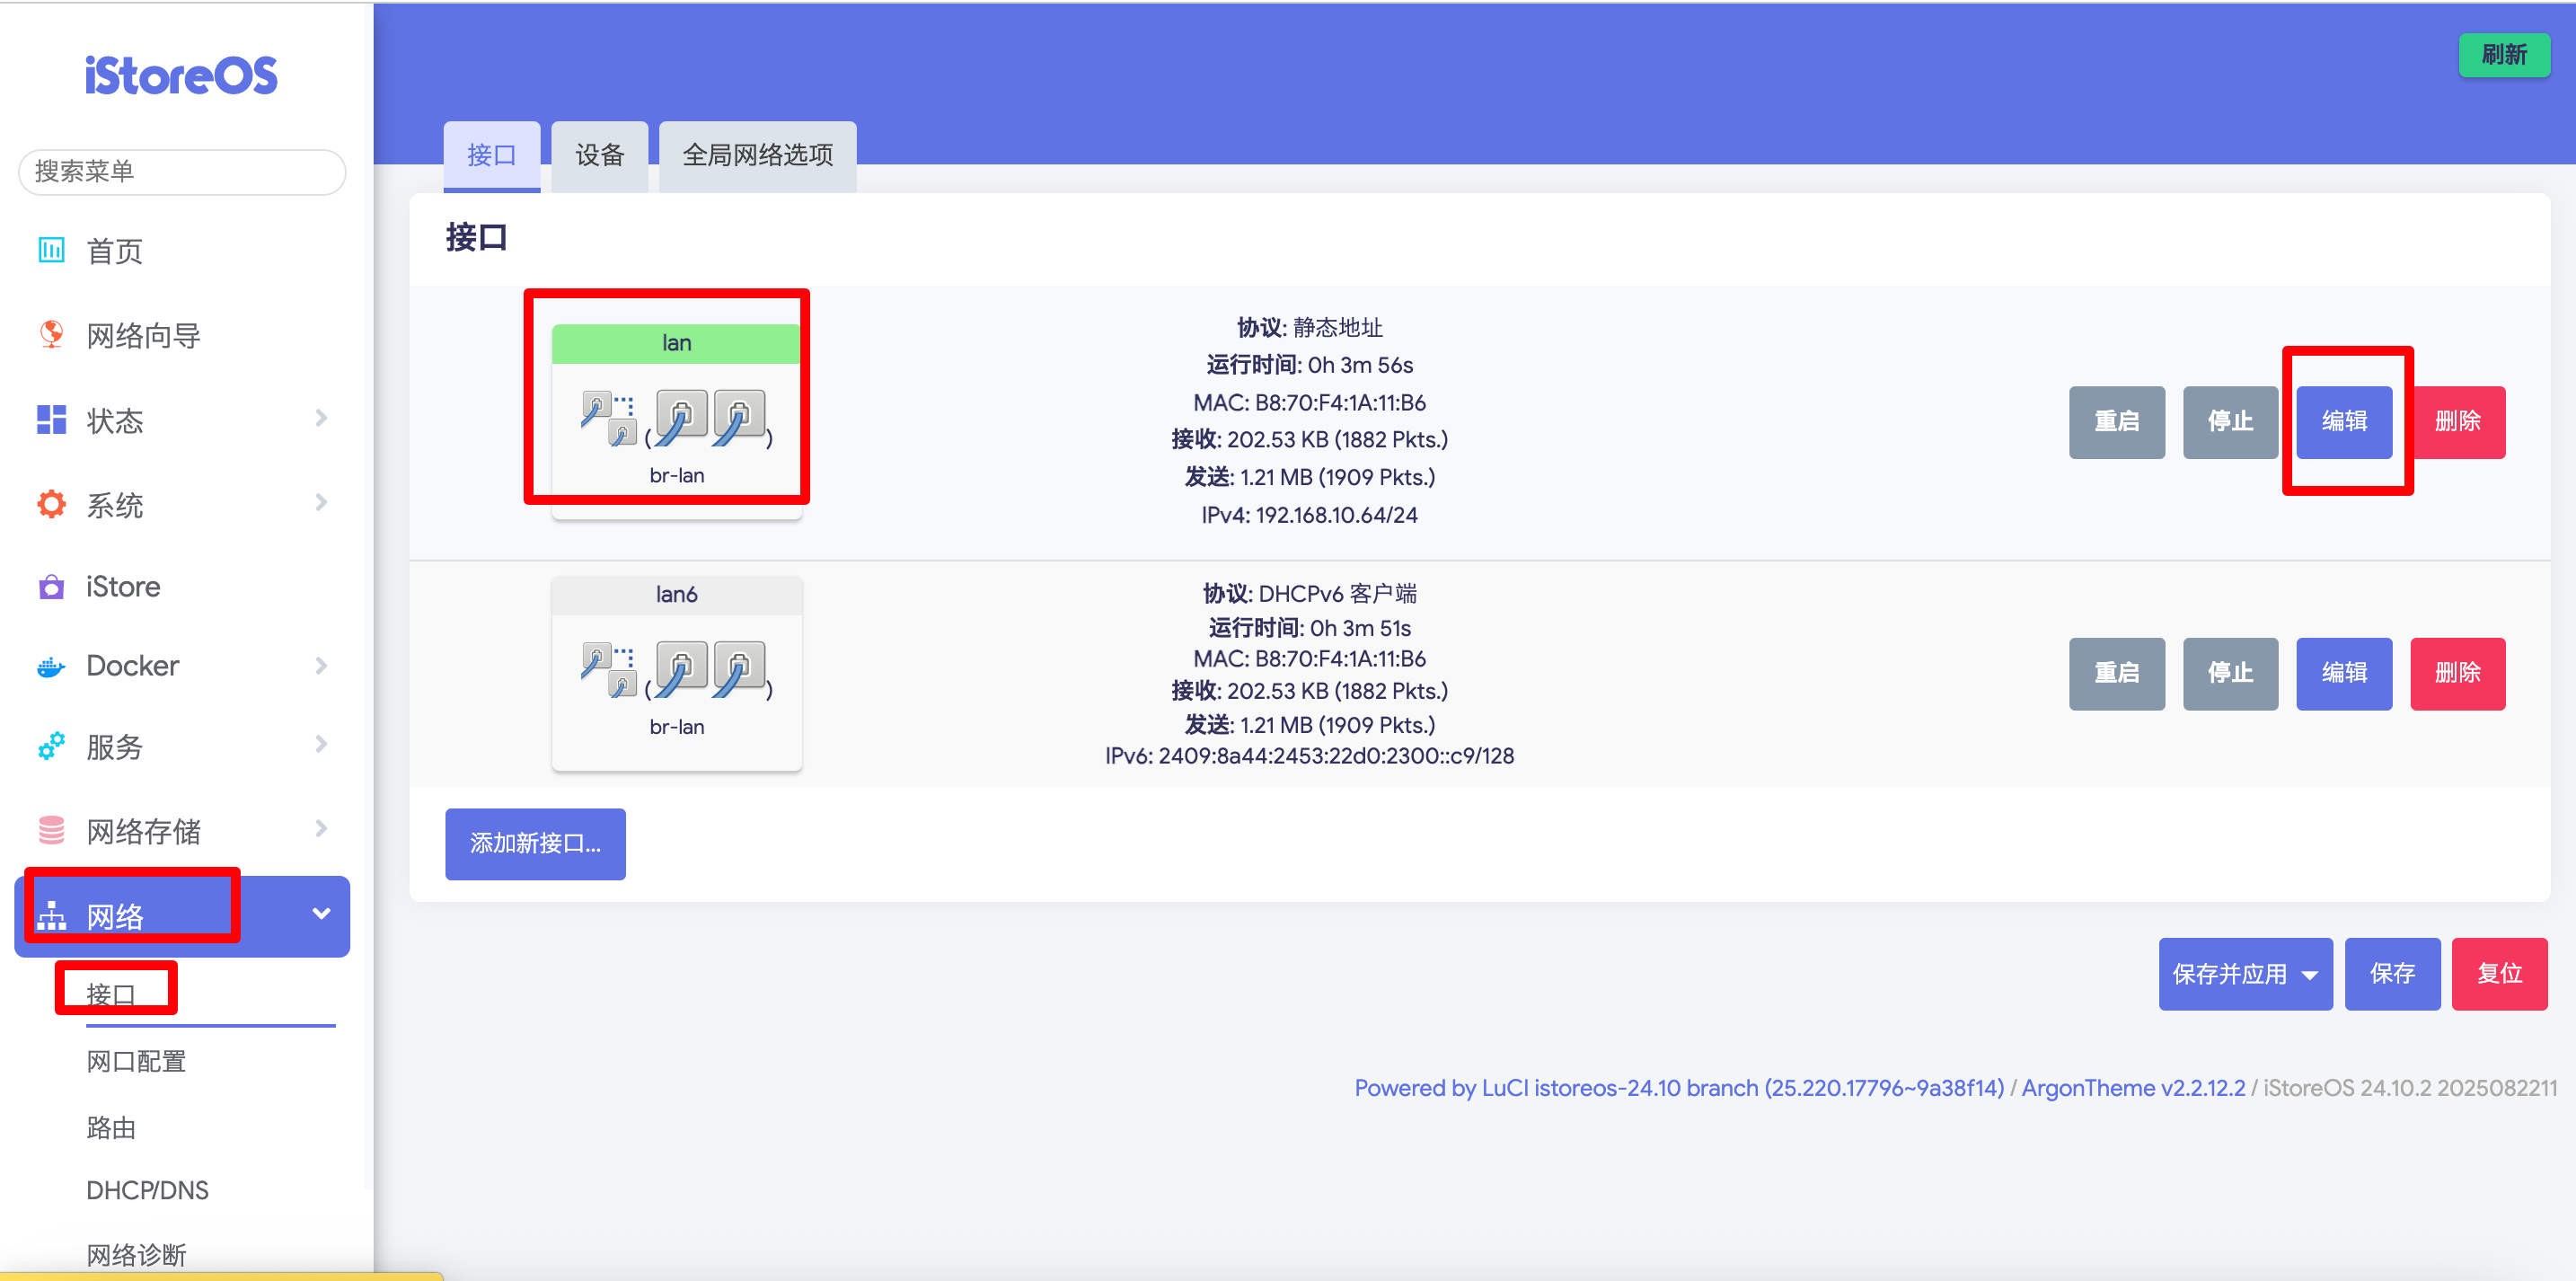Expand the Docker submenu arrow
Image resolution: width=2576 pixels, height=1281 pixels.
click(x=321, y=666)
